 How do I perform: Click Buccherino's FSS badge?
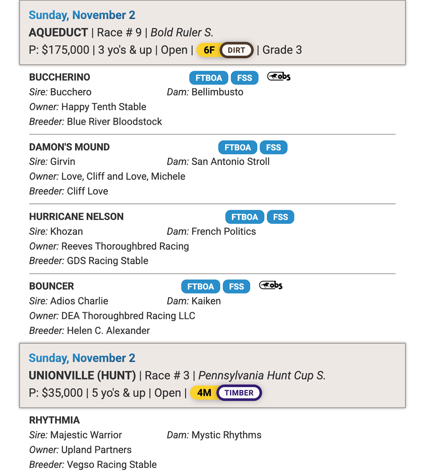(x=244, y=78)
